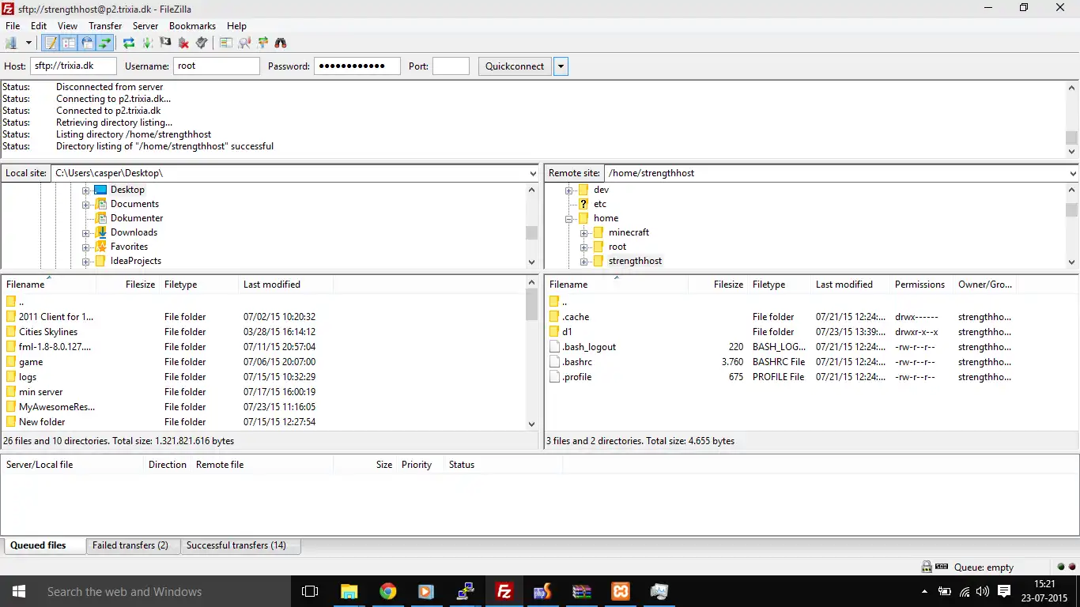Click the Downloads folder icon in local tree
The image size is (1080, 607).
click(x=100, y=232)
